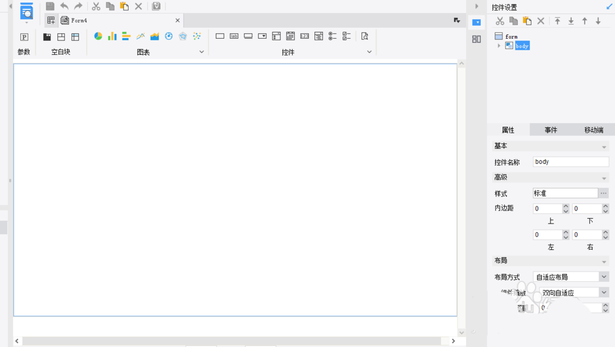This screenshot has width=615, height=347.
Task: Pick the radar chart icon
Action: [x=183, y=36]
